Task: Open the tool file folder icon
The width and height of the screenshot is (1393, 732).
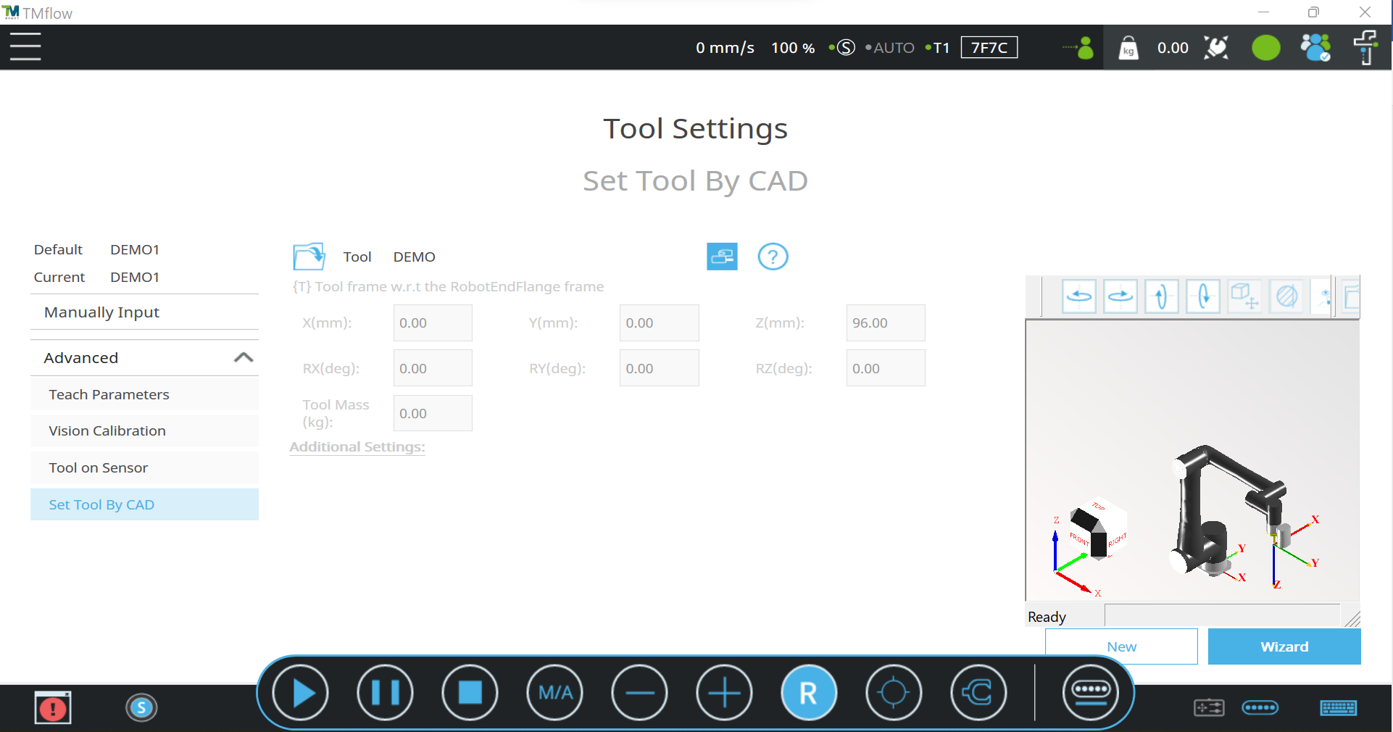Action: (x=309, y=257)
